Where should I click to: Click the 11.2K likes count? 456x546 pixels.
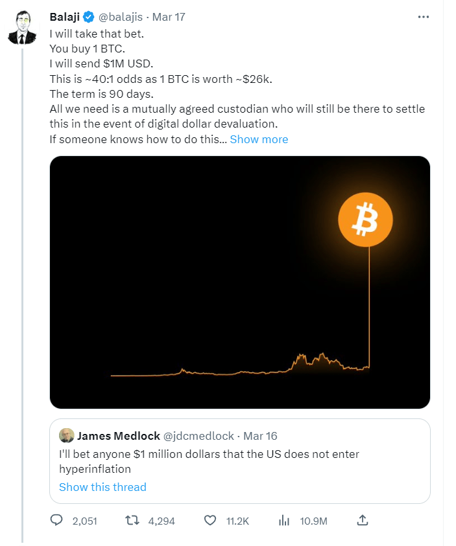pos(236,520)
